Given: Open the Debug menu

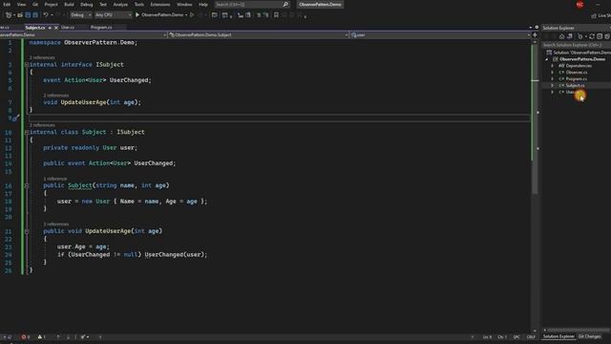Looking at the screenshot, I should point(87,4).
